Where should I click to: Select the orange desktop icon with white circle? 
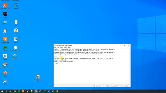pos(5,40)
